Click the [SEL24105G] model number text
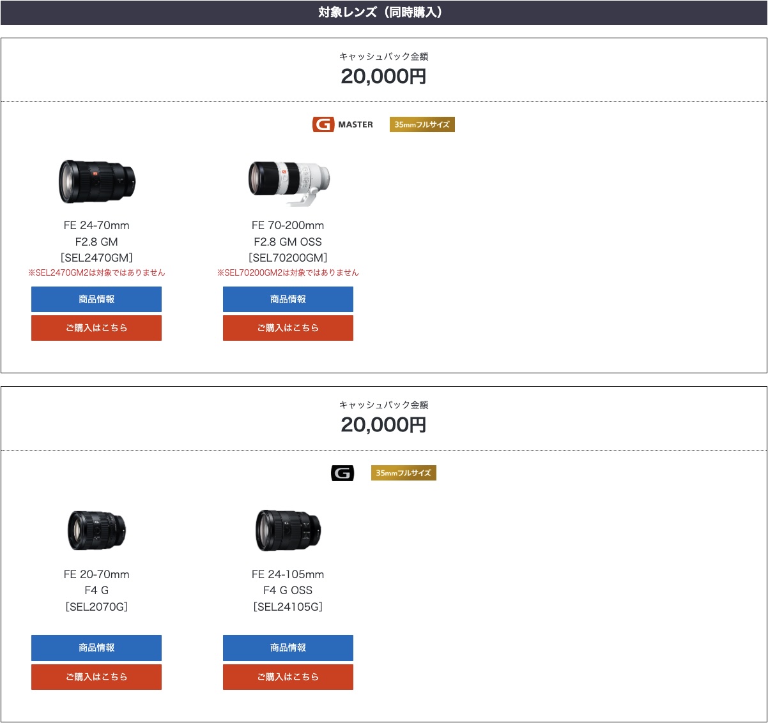 pyautogui.click(x=288, y=607)
